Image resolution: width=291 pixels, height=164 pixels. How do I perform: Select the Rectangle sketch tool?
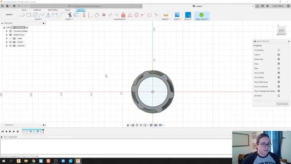coord(29,15)
